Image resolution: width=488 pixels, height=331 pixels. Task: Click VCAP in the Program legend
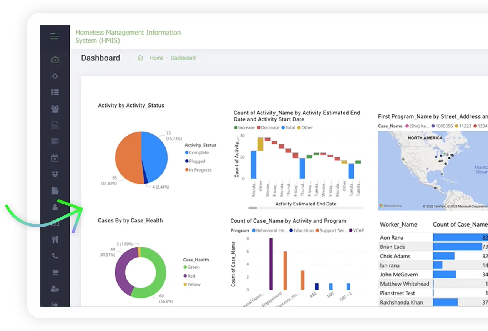tap(358, 230)
